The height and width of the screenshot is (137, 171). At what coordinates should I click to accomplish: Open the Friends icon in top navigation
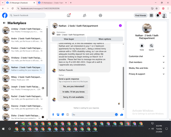84,15
